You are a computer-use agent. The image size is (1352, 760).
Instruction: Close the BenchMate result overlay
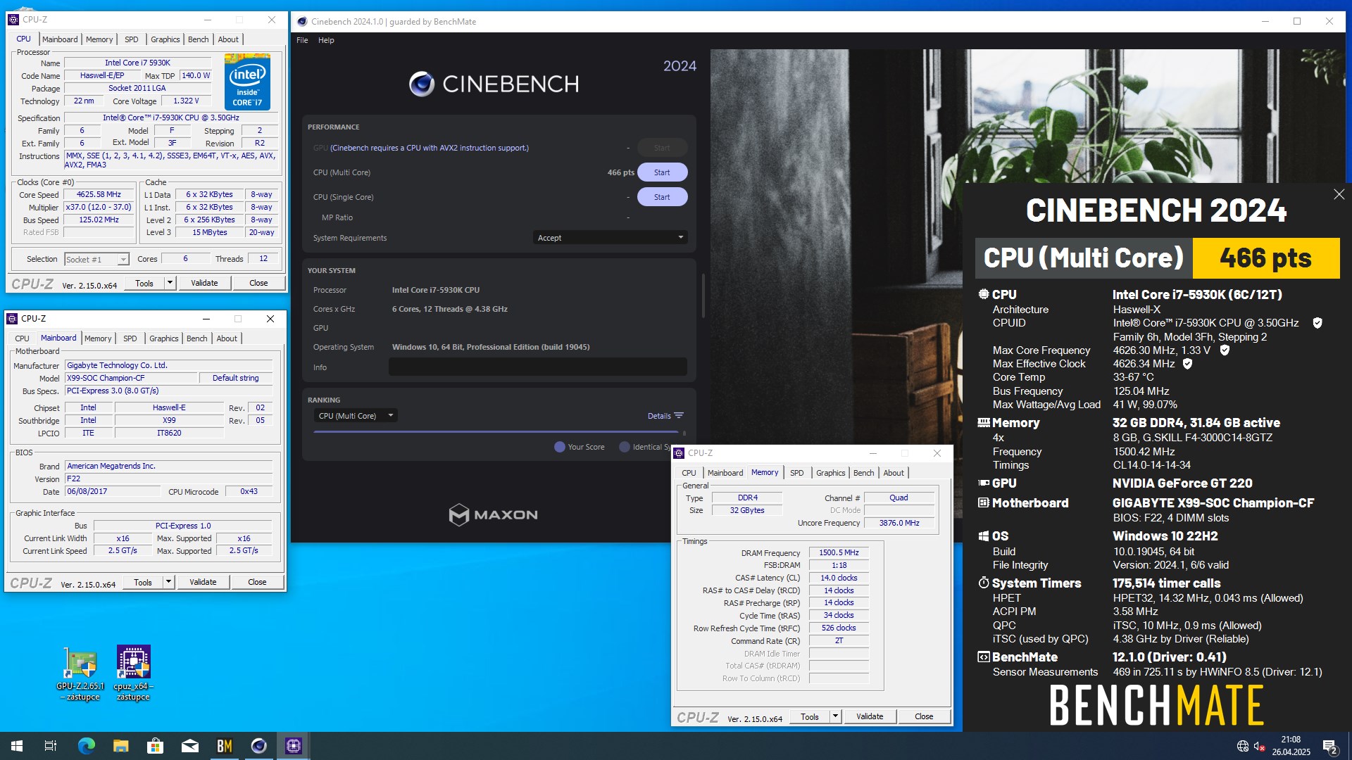tap(1339, 194)
